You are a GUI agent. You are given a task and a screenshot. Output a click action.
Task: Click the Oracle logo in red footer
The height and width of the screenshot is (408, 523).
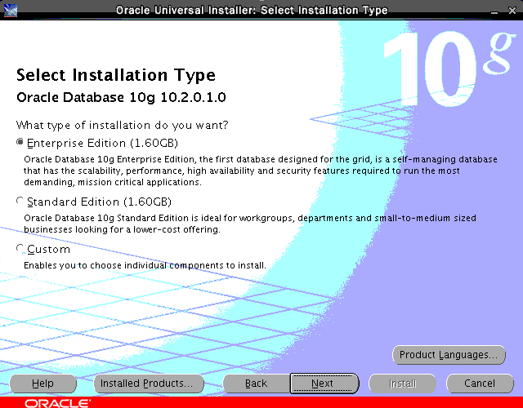pos(57,403)
